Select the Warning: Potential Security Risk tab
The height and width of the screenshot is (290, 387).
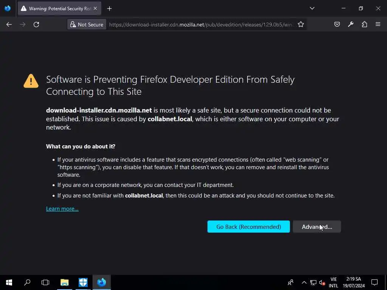coord(59,9)
